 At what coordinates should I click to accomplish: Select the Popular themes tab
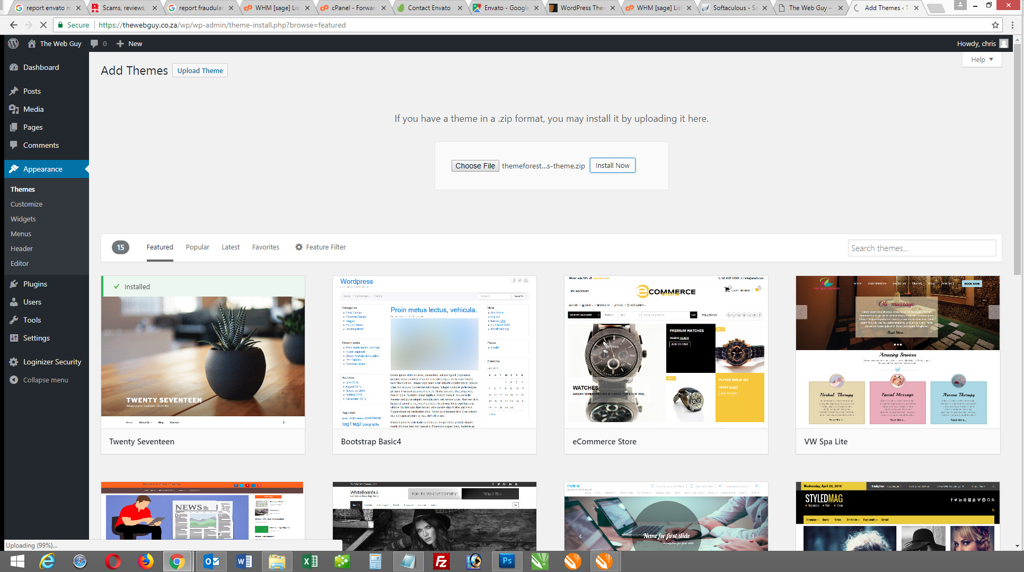coord(198,247)
